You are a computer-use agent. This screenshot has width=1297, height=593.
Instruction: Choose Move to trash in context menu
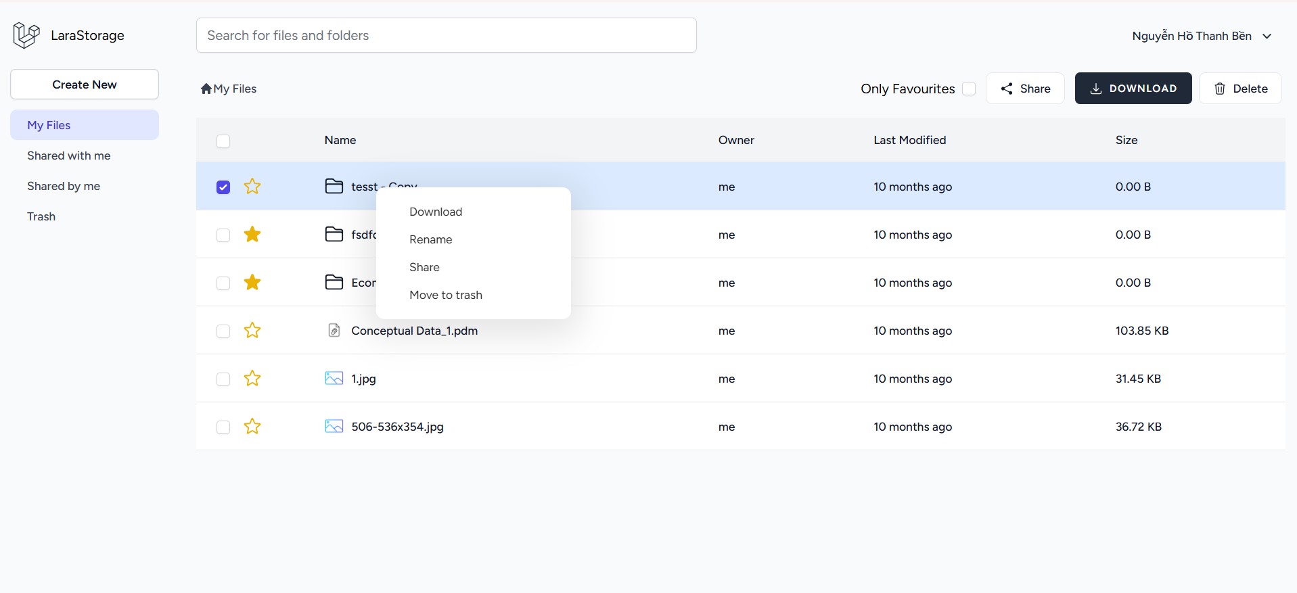pyautogui.click(x=445, y=295)
